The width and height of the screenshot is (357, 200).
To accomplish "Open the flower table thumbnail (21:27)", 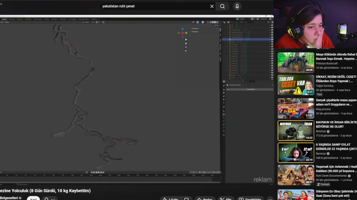I will click(x=296, y=108).
